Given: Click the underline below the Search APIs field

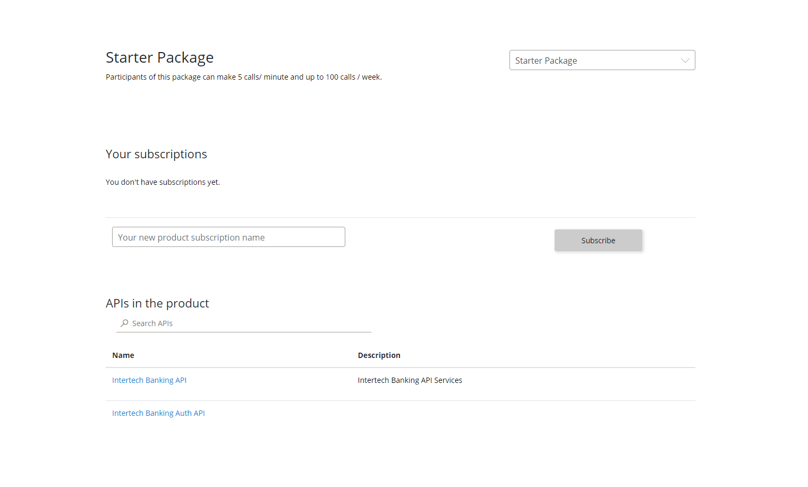Looking at the screenshot, I should click(x=243, y=332).
